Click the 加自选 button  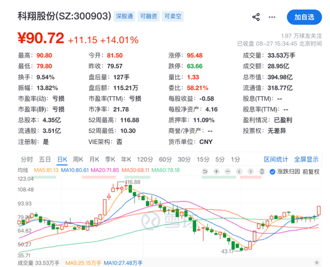[304, 17]
